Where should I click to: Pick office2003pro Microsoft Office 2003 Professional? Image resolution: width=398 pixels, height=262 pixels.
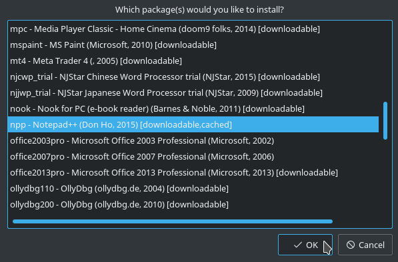click(x=193, y=140)
